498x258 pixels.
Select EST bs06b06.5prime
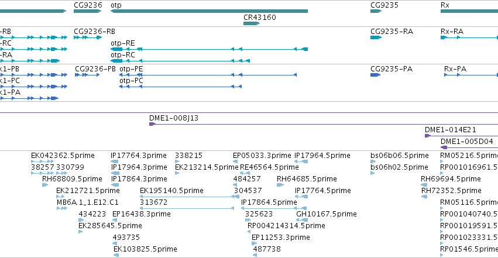click(x=373, y=161)
